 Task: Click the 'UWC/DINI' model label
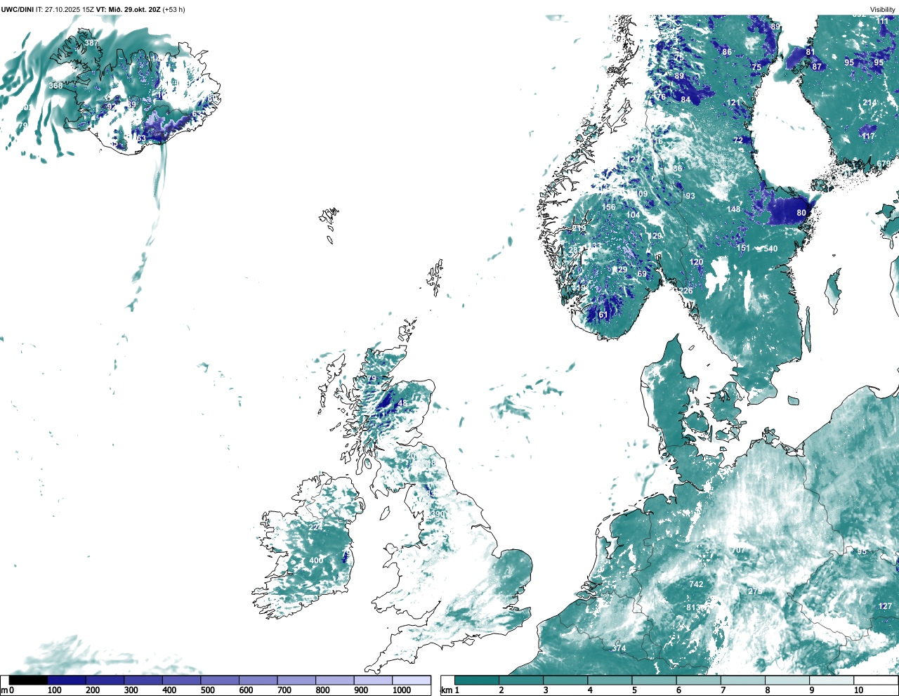click(18, 10)
